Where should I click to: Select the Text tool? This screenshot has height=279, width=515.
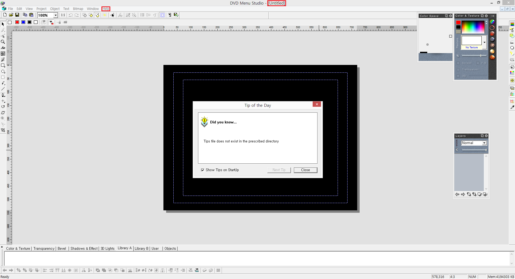pyautogui.click(x=3, y=48)
